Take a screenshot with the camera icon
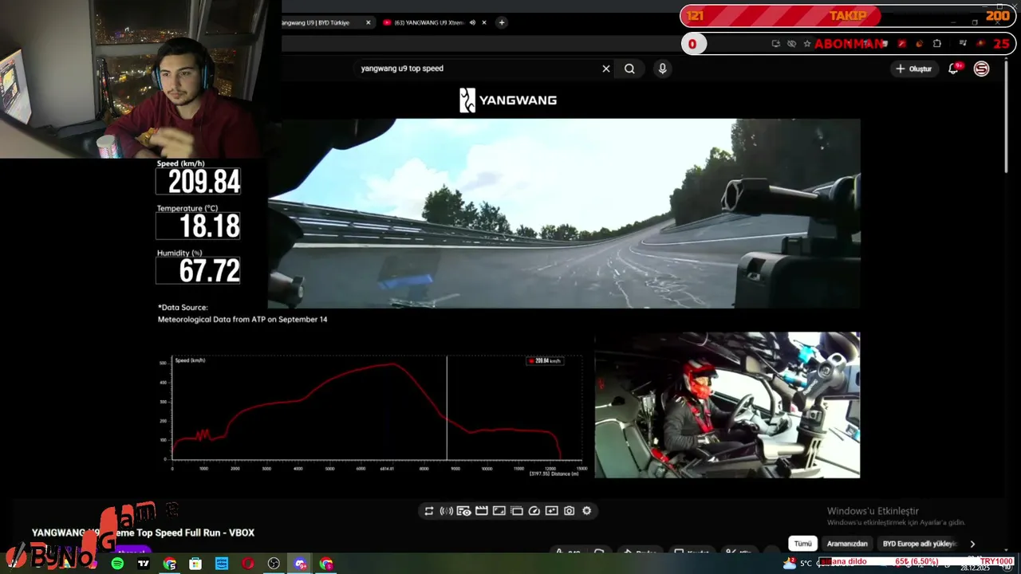 point(569,511)
